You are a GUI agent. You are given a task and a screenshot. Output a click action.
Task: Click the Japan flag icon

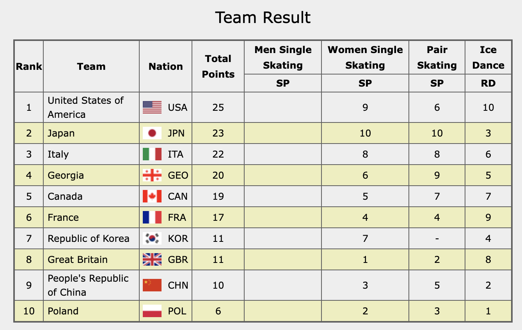tap(152, 133)
